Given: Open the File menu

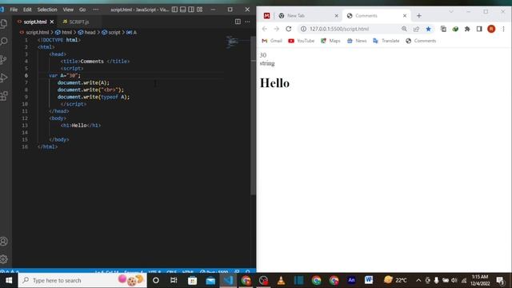Looking at the screenshot, I should click(14, 10).
